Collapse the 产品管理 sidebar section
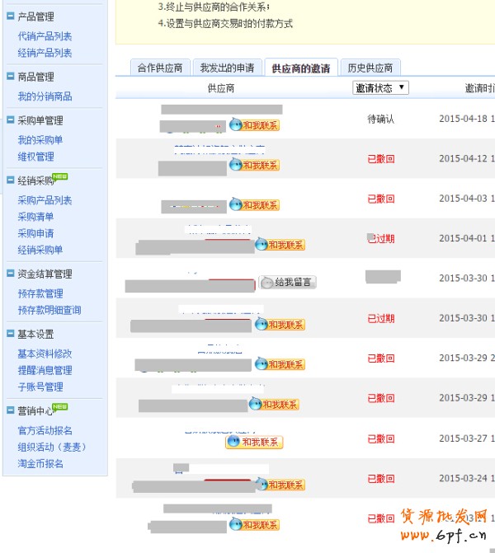495x553 pixels. [10, 16]
